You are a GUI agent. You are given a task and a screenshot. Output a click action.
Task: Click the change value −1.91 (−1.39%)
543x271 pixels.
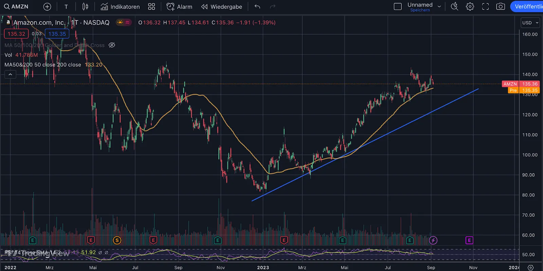point(256,22)
